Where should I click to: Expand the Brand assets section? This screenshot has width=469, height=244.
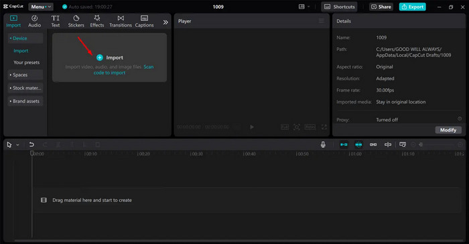[25, 101]
